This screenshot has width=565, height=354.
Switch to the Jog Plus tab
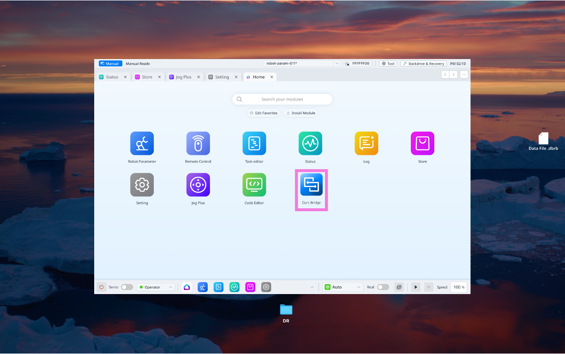click(x=183, y=77)
